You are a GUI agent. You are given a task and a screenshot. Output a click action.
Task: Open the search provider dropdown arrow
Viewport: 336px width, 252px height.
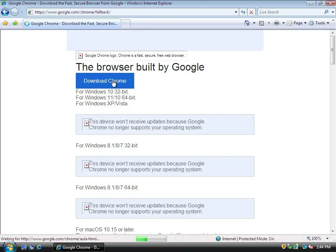point(333,12)
